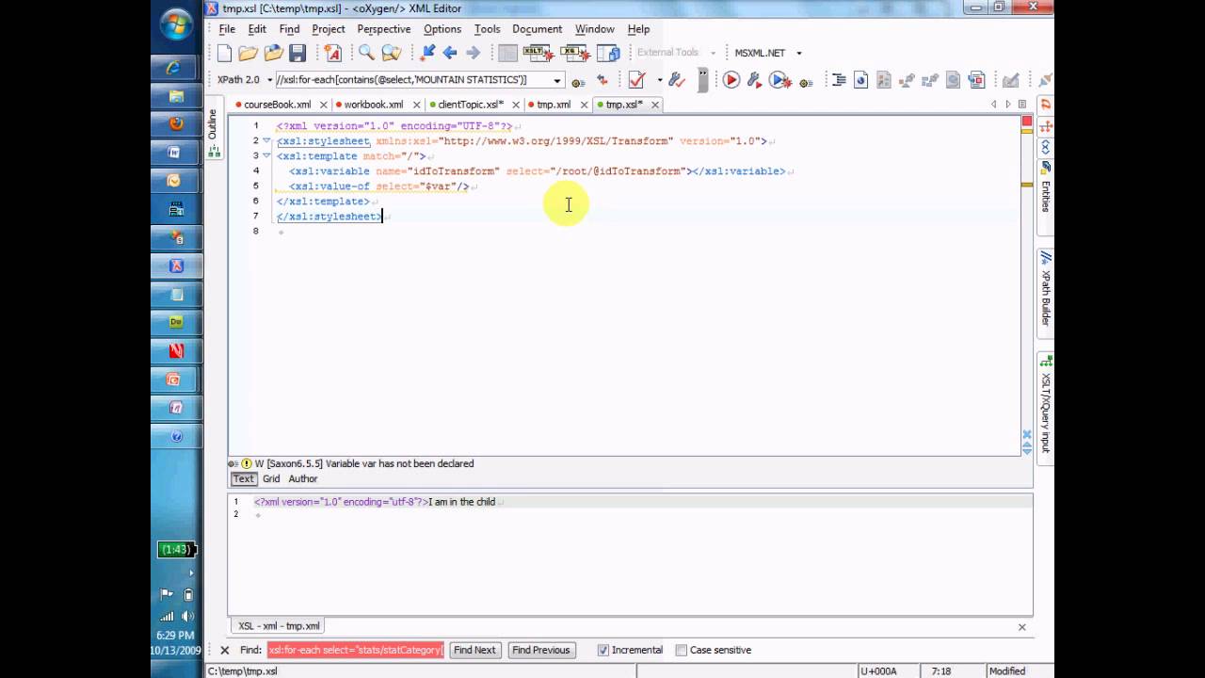Switch to the workbook.xml tab
Image resolution: width=1205 pixels, height=678 pixels.
click(x=373, y=105)
